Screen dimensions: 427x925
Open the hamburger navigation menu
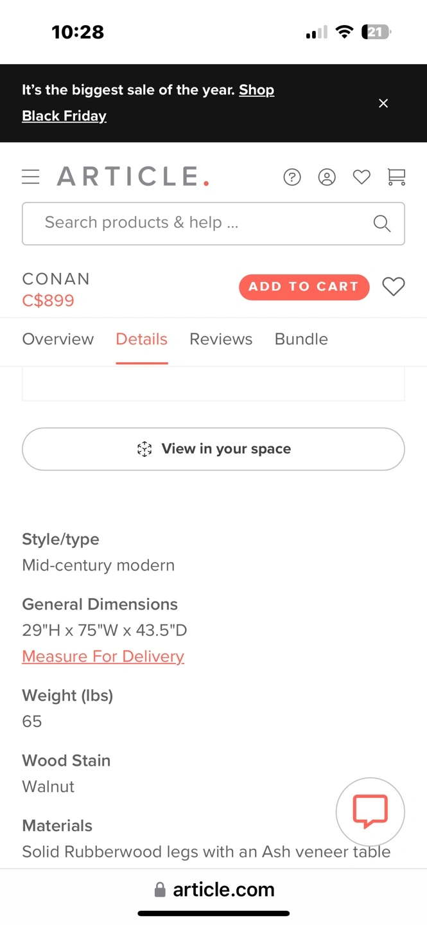click(x=31, y=177)
